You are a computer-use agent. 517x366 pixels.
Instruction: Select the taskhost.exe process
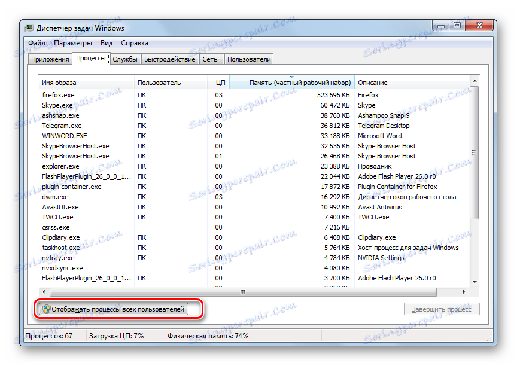point(254,248)
